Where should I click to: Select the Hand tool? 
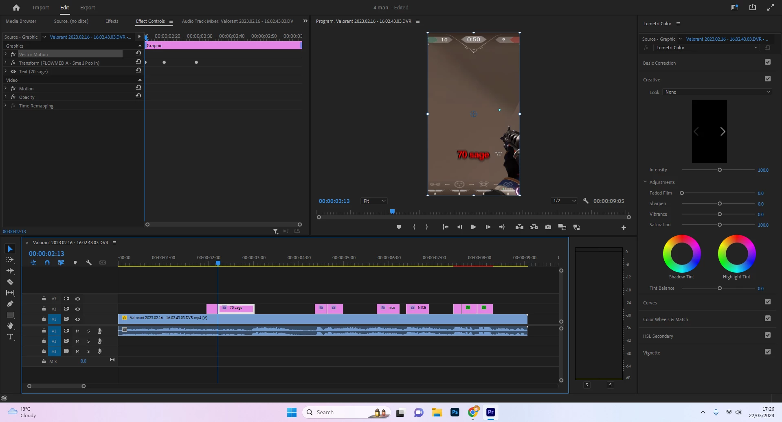[x=10, y=326]
